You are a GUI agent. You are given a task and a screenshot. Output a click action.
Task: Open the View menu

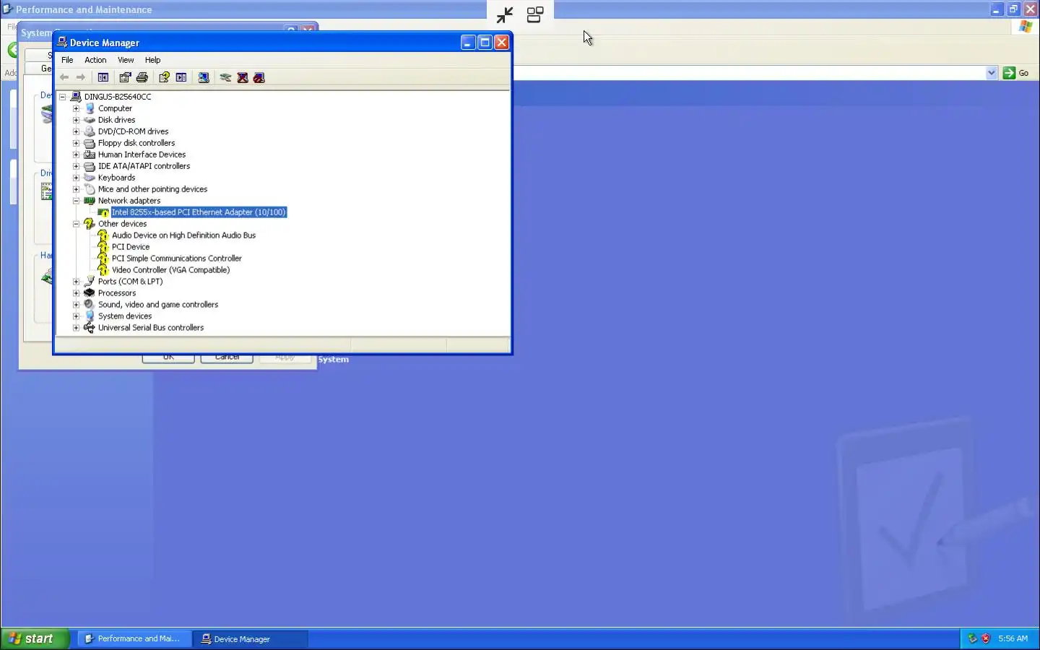pyautogui.click(x=126, y=60)
